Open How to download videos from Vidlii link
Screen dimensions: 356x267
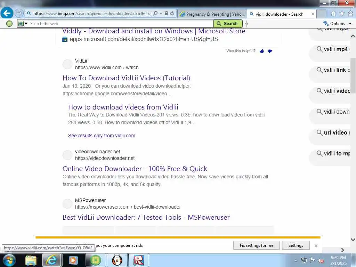123,107
